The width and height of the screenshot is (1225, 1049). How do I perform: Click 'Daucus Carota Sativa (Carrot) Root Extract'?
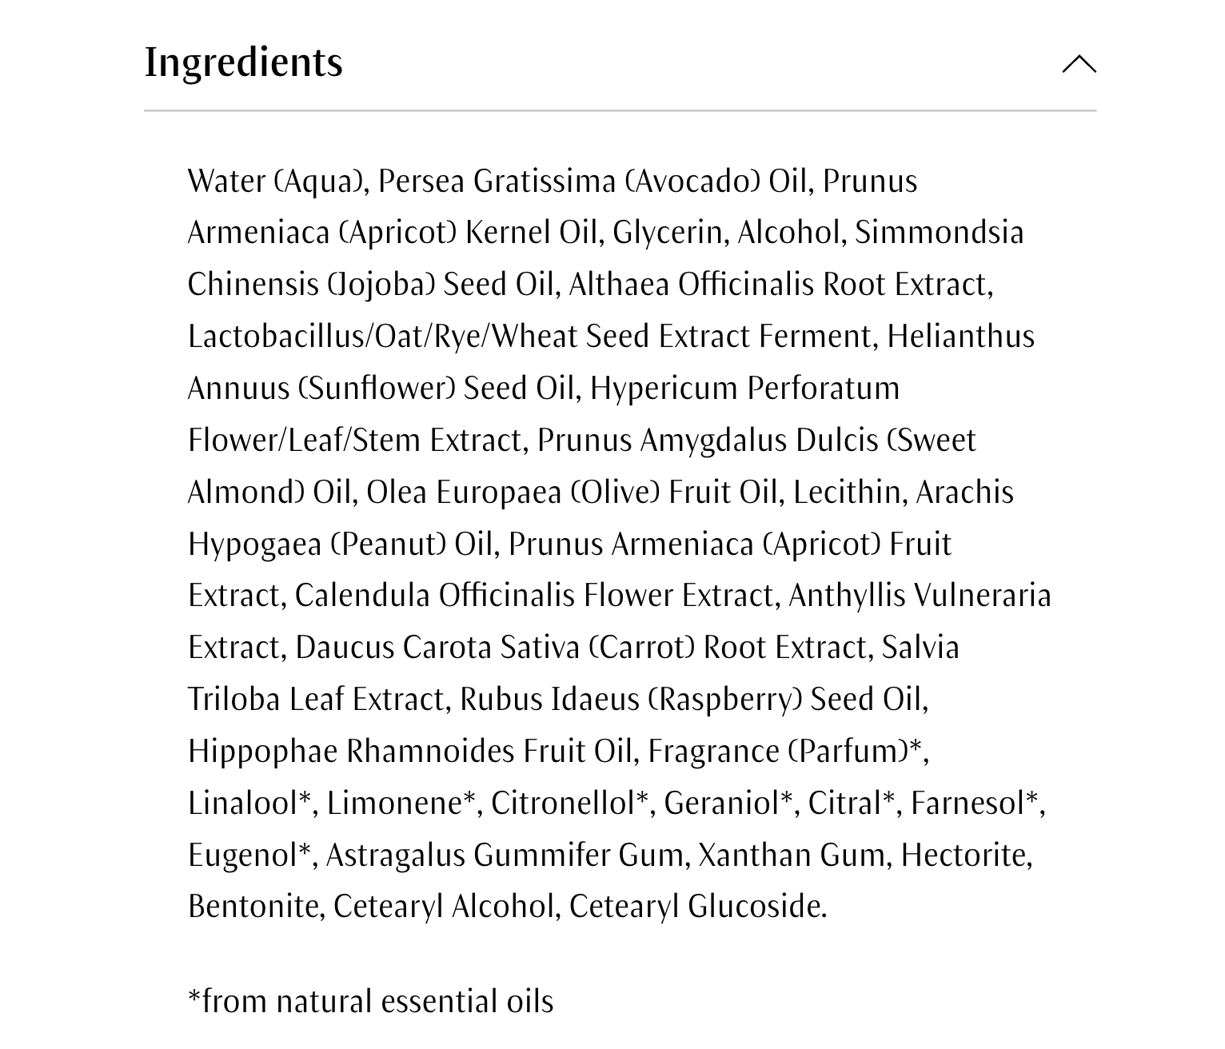581,648
